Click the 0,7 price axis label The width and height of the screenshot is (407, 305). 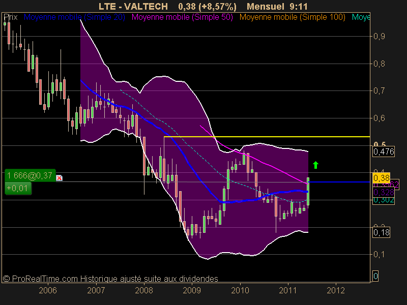(x=379, y=91)
